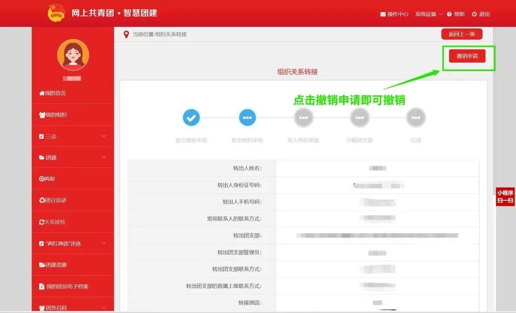The image size is (516, 313).
Task: Click the 当前位置:组织关系转接 breadcrumb
Action: coord(160,34)
